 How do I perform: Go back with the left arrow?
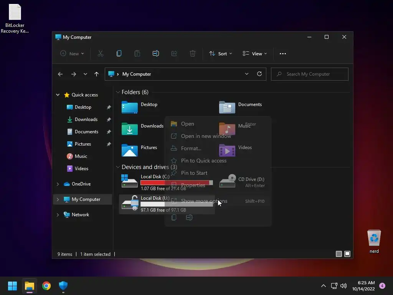(x=60, y=74)
